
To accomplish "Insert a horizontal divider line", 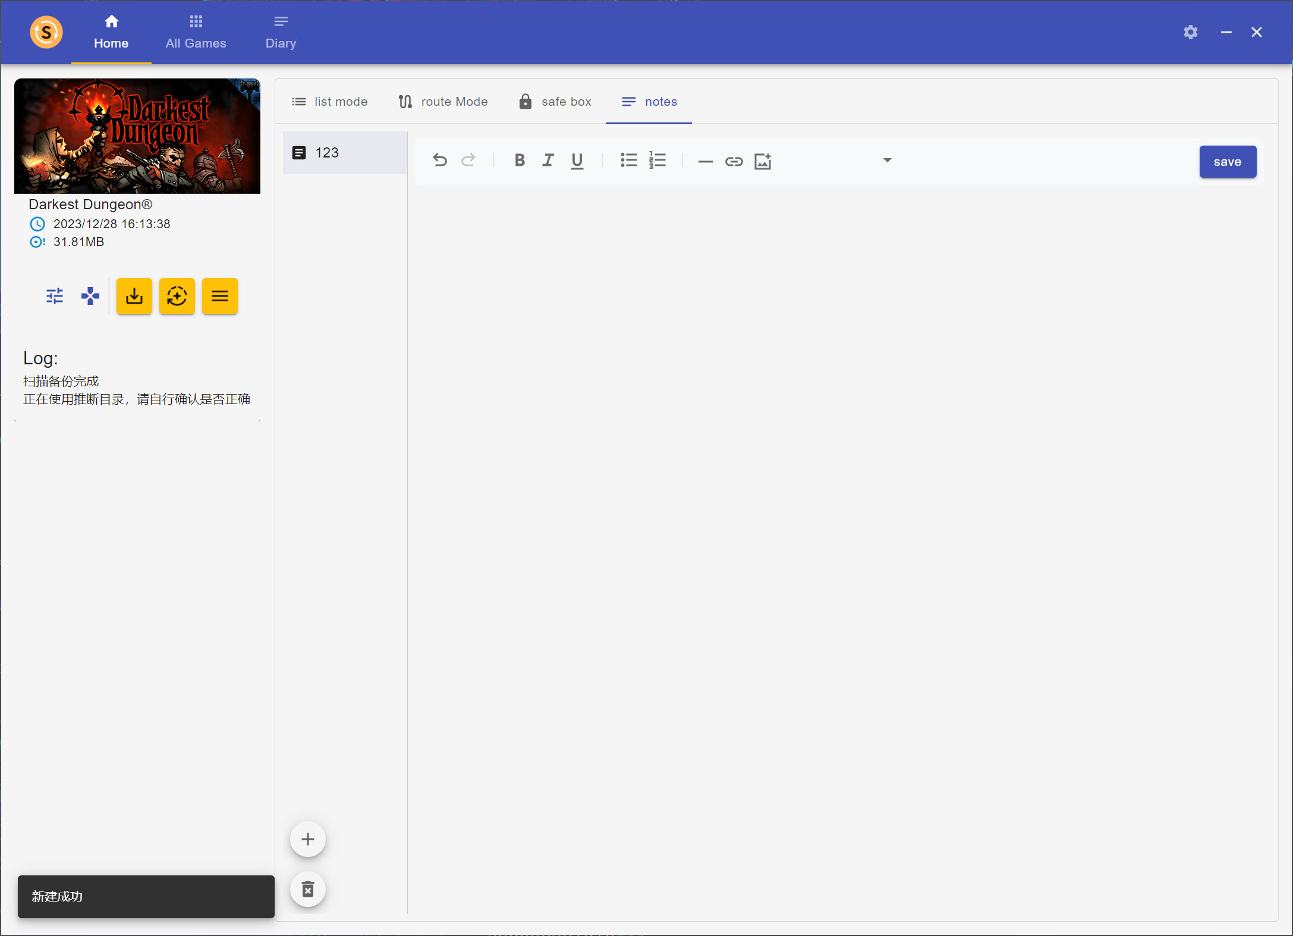I will [x=705, y=161].
